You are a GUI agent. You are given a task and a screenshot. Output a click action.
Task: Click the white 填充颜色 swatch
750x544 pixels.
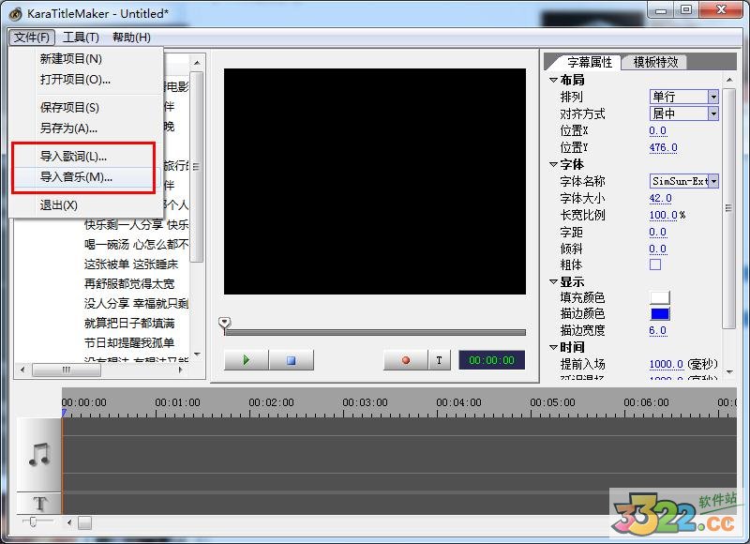[x=660, y=297]
